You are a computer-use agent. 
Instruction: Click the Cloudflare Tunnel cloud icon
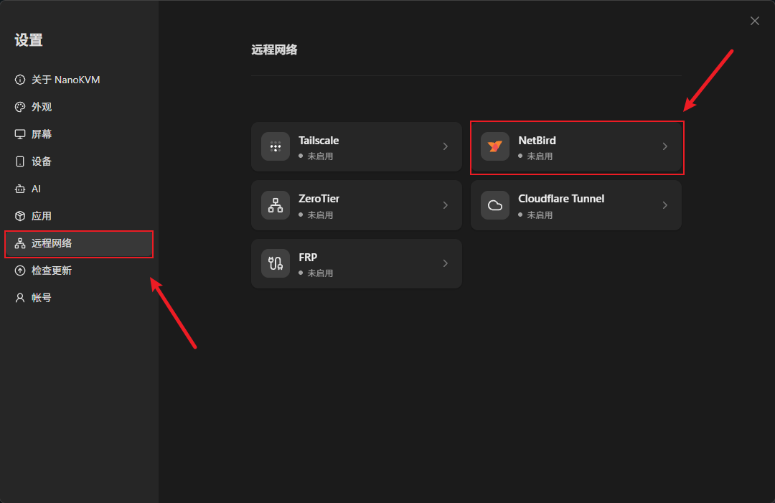494,205
